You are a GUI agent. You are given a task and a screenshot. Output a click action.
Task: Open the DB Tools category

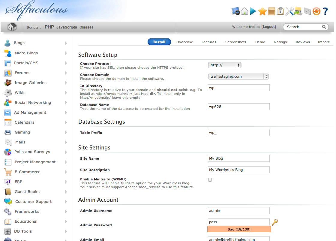click(x=23, y=231)
